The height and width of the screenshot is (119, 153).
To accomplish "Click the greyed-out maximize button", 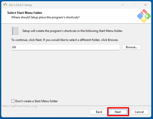I will point(134,5).
